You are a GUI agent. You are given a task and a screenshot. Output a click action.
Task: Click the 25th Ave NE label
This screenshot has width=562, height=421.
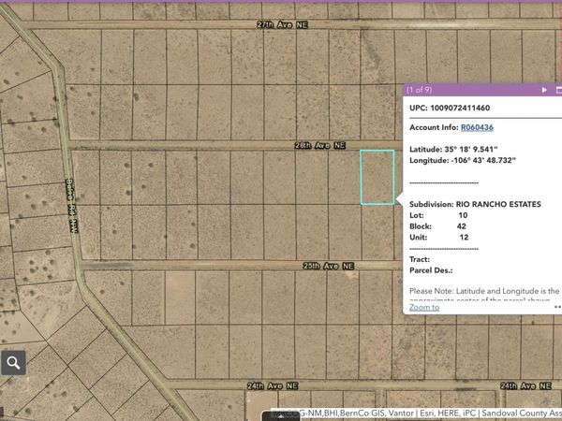point(329,266)
